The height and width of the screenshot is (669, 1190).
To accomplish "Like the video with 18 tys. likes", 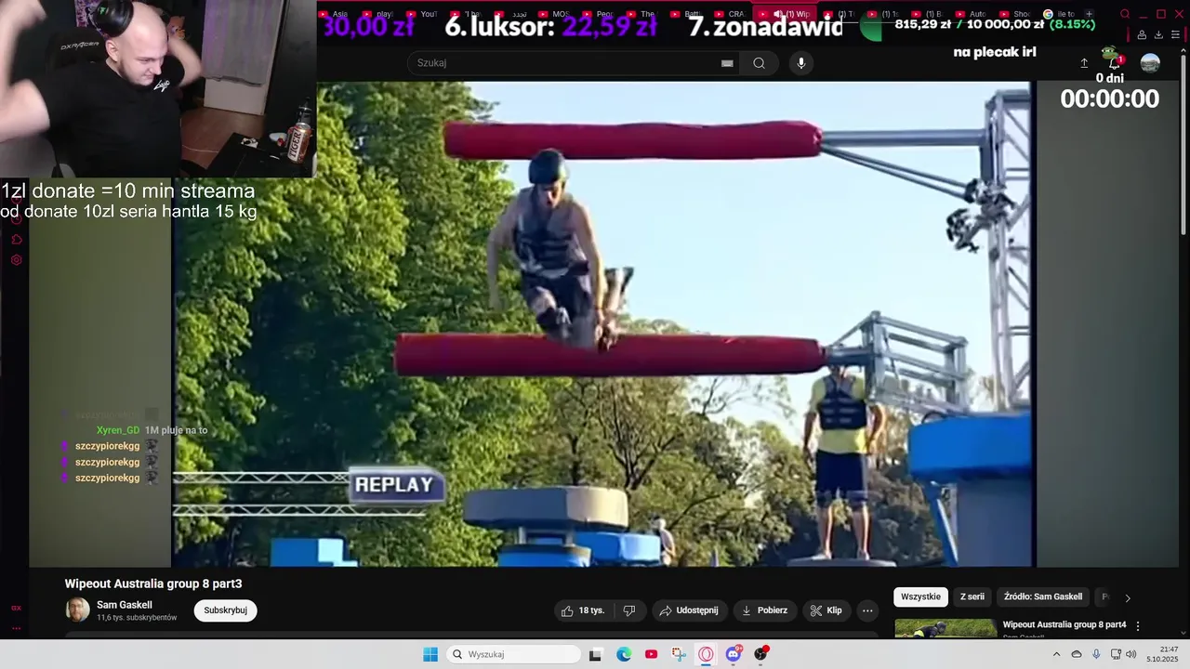I will 583,610.
